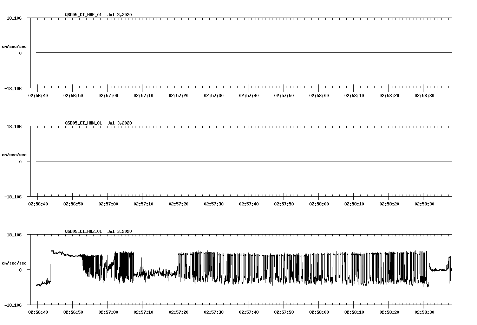Click the 02:58:30 time label under HNE plot
The height and width of the screenshot is (325, 477).
[424, 96]
